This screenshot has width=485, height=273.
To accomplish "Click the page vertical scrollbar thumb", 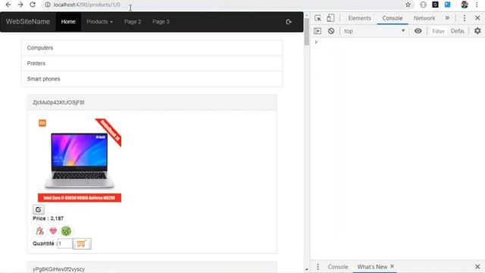I will (306, 32).
